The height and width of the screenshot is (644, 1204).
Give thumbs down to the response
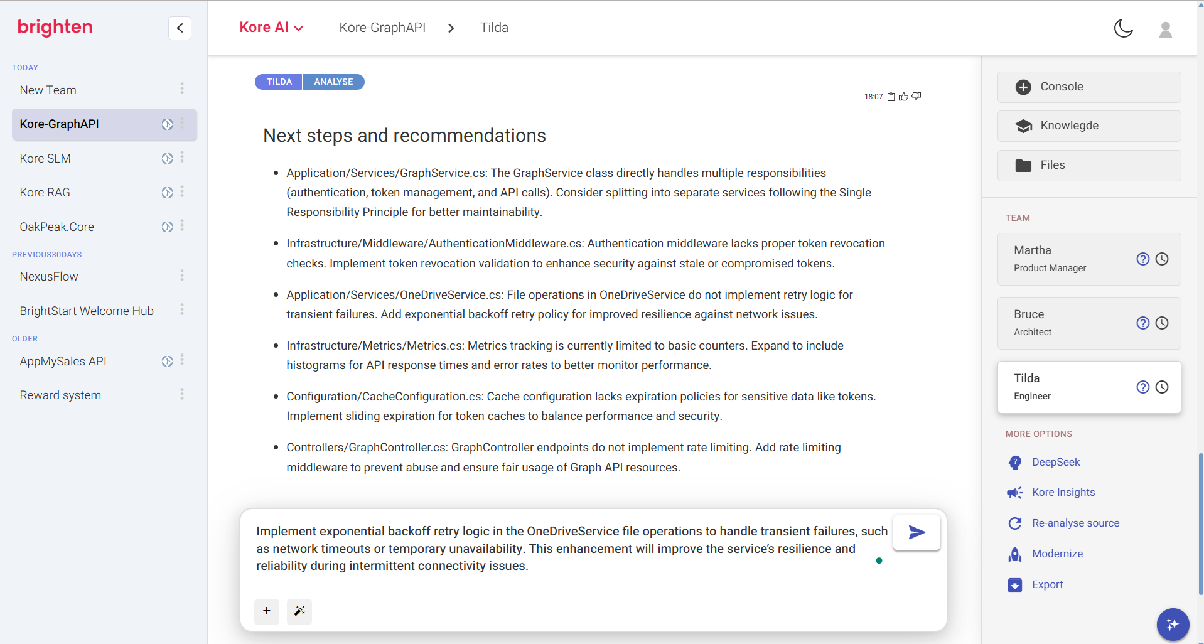coord(916,97)
